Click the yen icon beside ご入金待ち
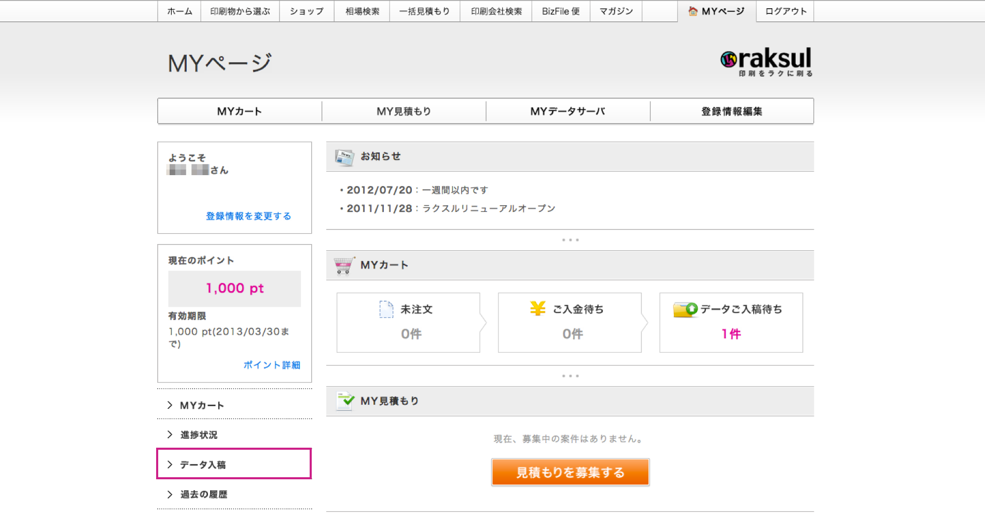 pos(538,309)
